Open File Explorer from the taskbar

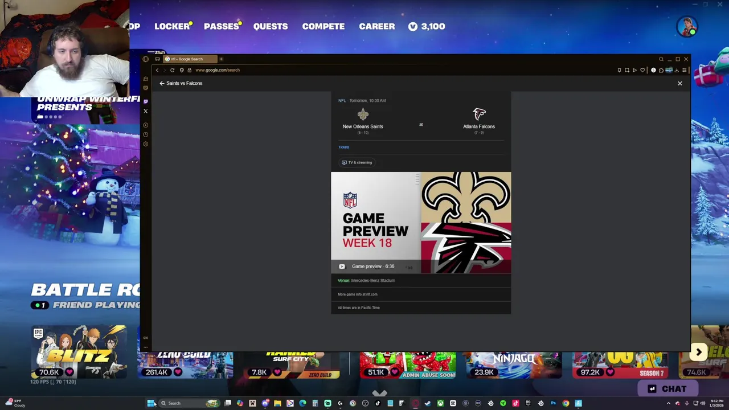277,403
